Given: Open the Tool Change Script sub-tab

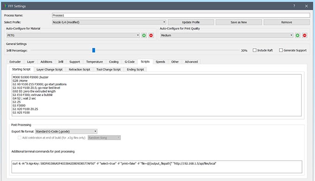Looking at the screenshot, I should coord(108,70).
